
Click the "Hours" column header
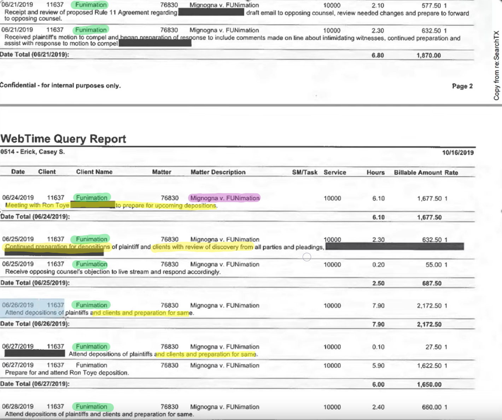(x=375, y=172)
